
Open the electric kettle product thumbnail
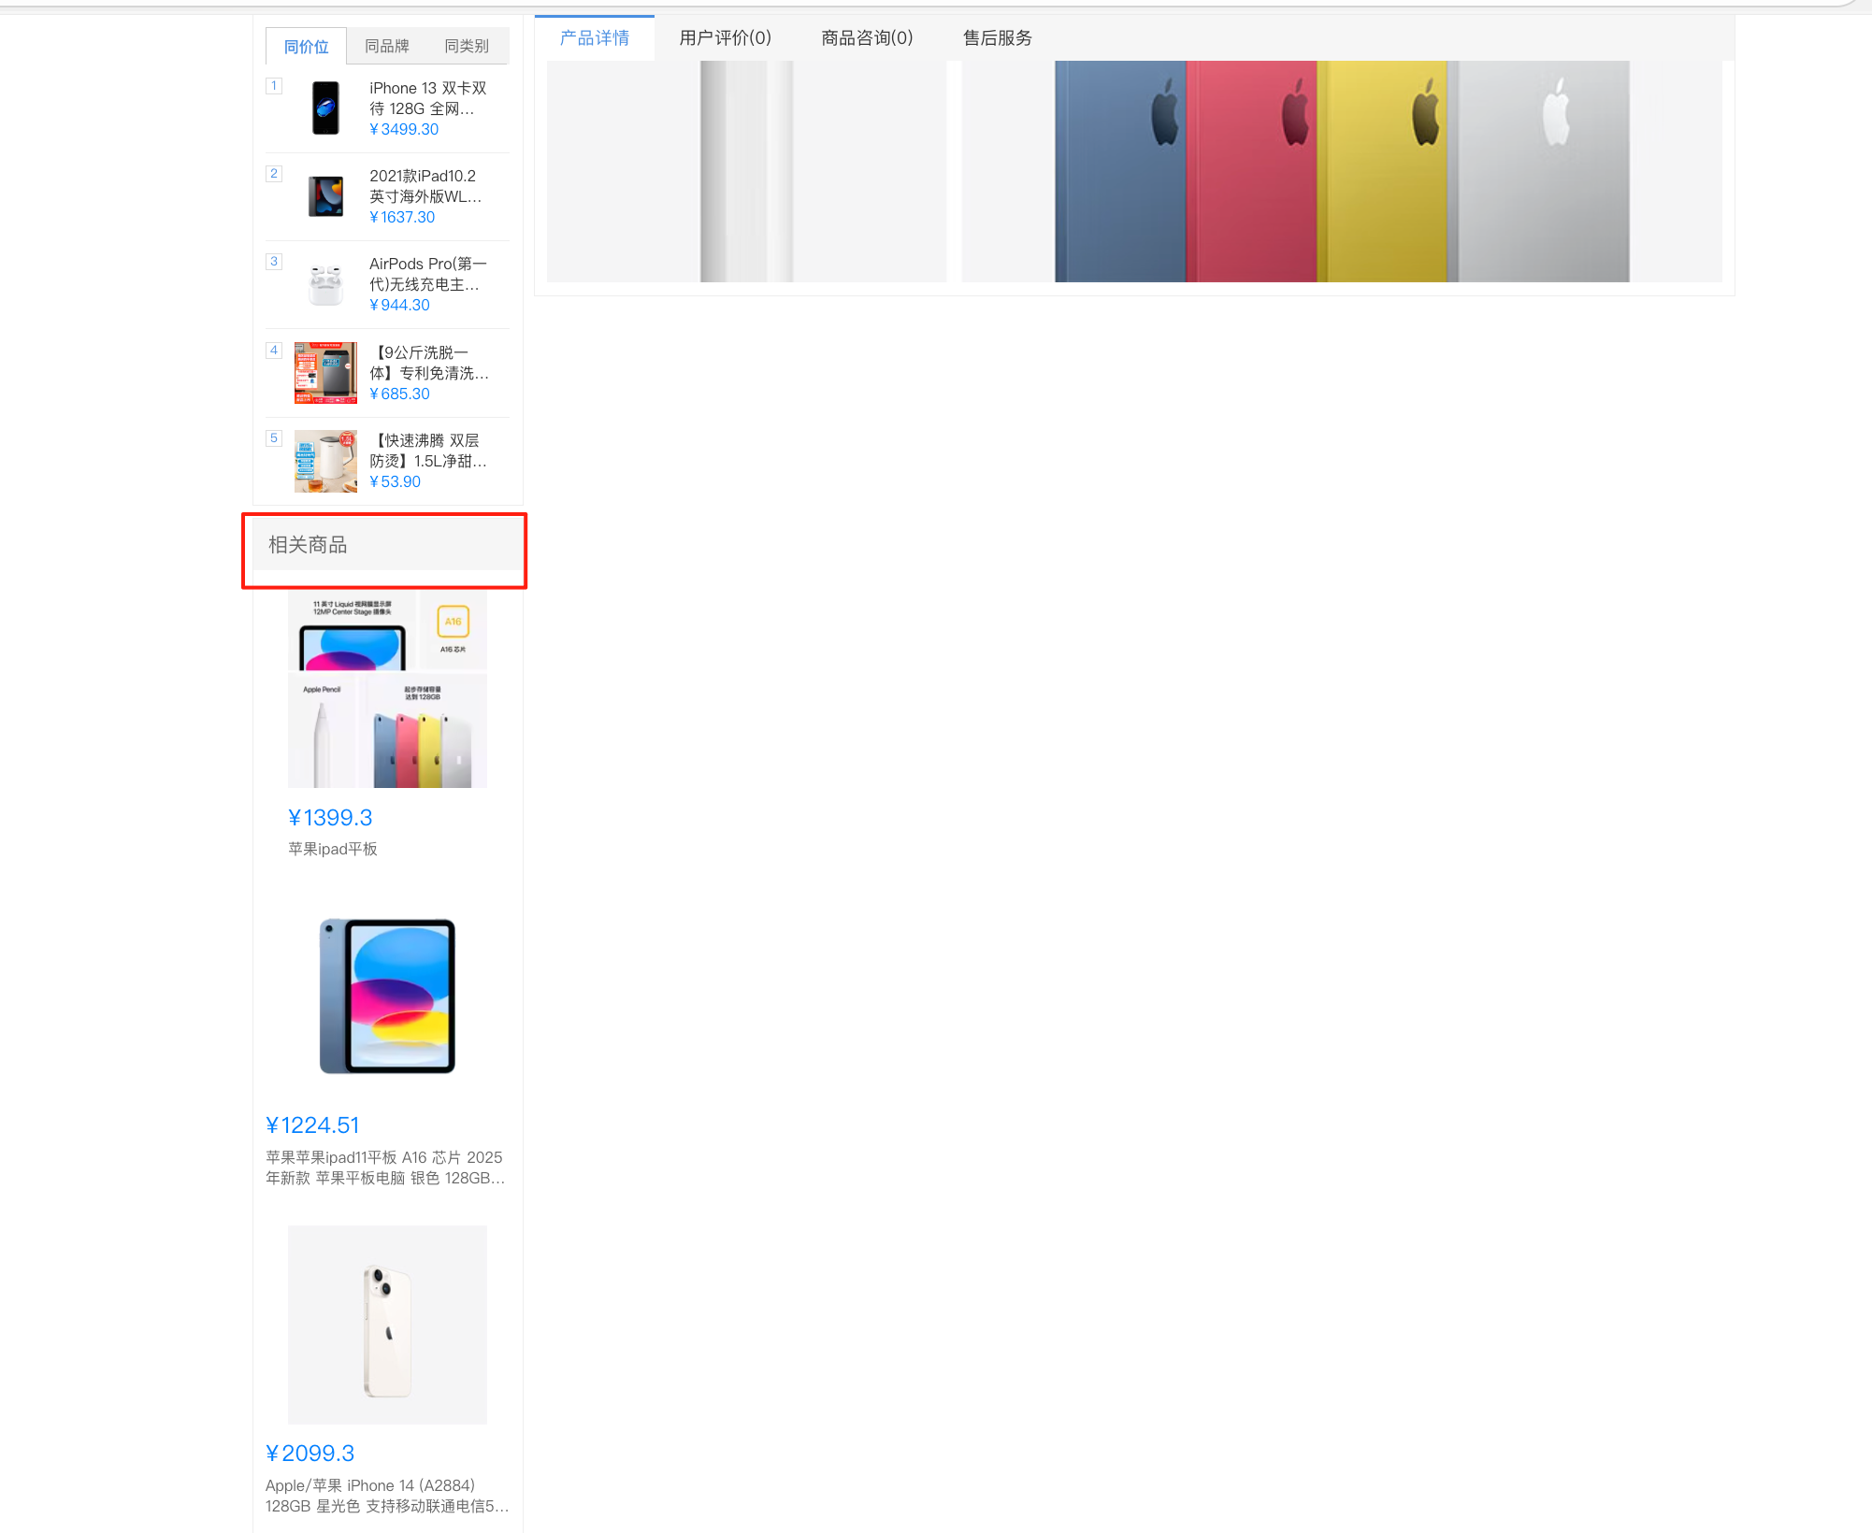(325, 461)
